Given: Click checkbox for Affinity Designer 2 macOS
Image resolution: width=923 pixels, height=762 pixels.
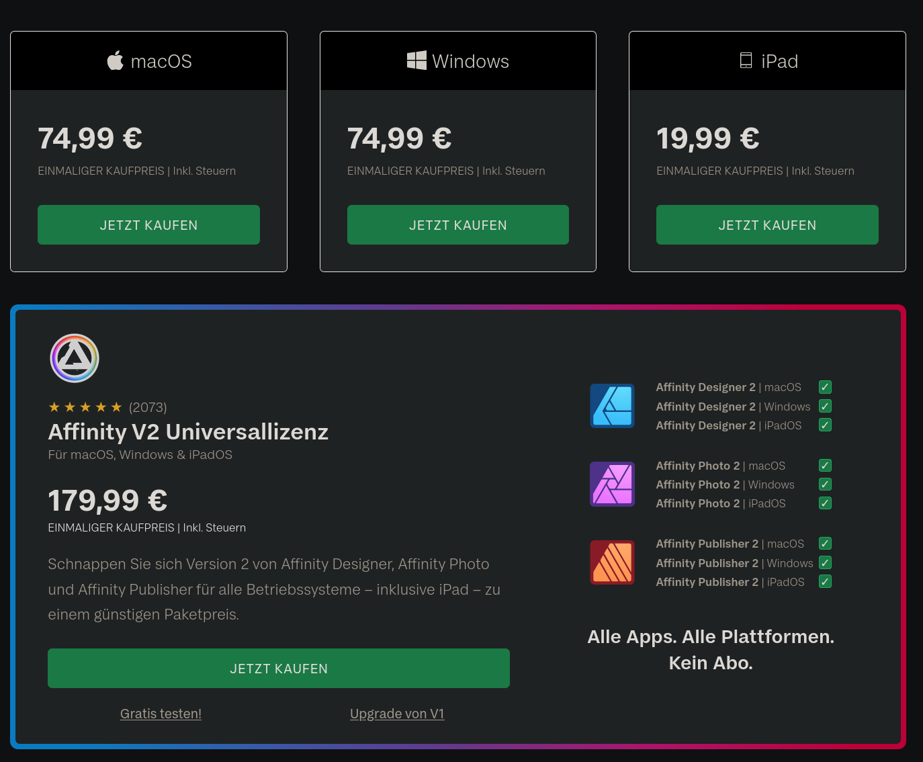Looking at the screenshot, I should [x=826, y=387].
